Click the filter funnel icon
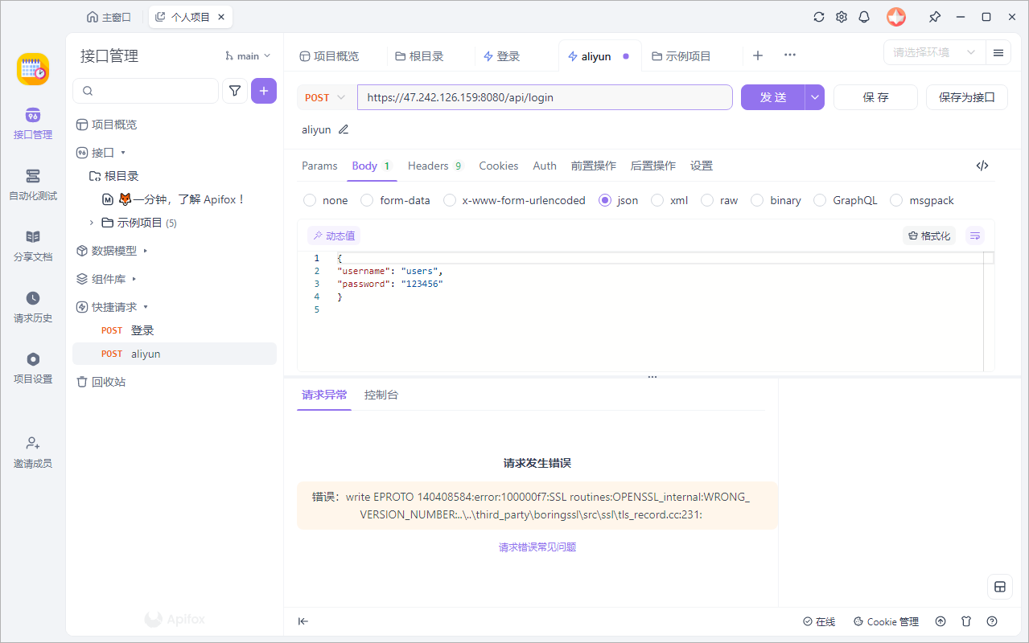The height and width of the screenshot is (643, 1029). [x=234, y=91]
